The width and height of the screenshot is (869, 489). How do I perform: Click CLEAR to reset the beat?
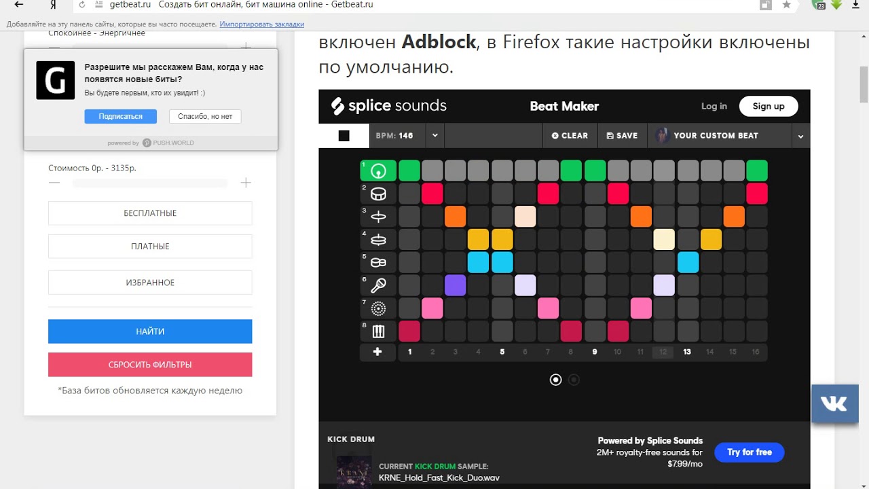pos(570,136)
